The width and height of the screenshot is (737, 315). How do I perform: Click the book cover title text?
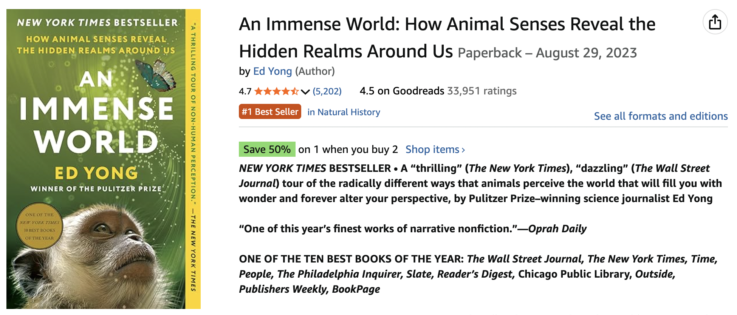click(96, 125)
